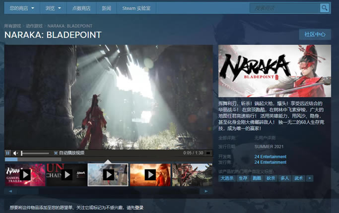Select 武术 tag
The image size is (339, 213).
(x=299, y=178)
